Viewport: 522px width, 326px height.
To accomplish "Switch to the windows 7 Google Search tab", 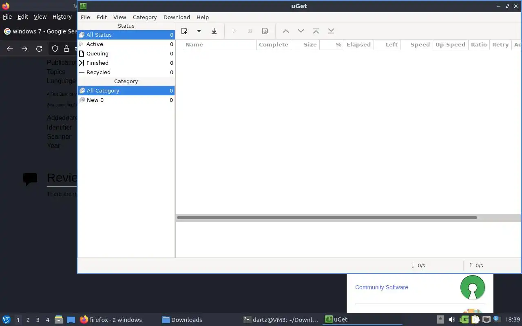I will pos(40,31).
